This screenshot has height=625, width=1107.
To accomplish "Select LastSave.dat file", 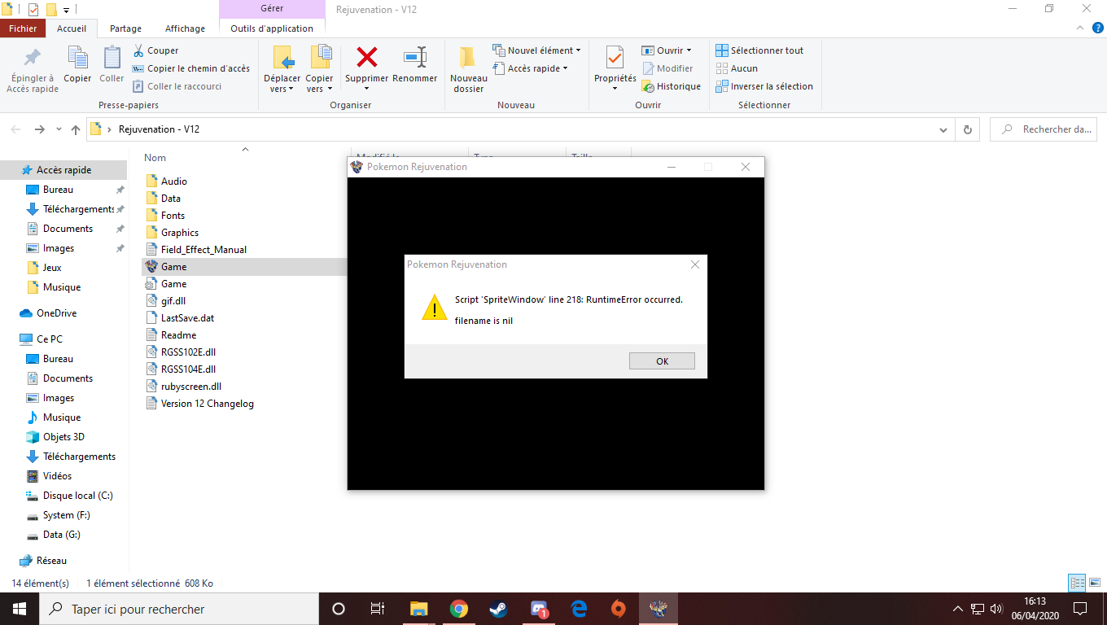I will [x=187, y=318].
